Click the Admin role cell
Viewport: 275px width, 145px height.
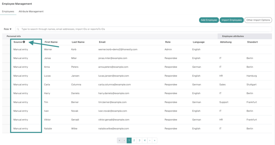pyautogui.click(x=168, y=49)
